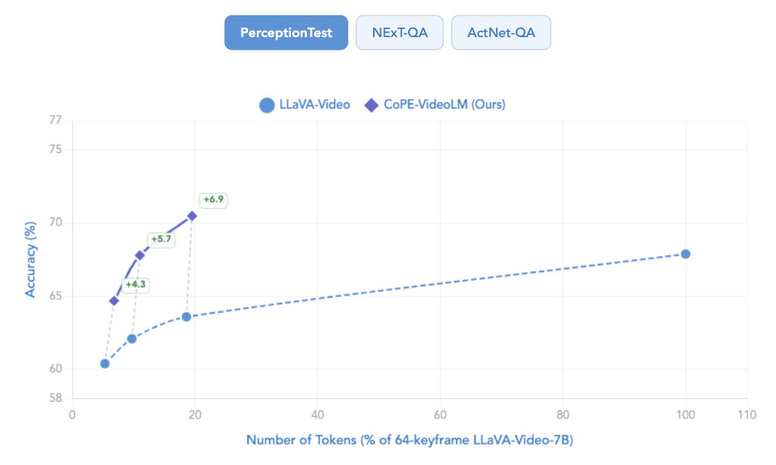Click the LLaVA-Video legend label

[x=314, y=105]
